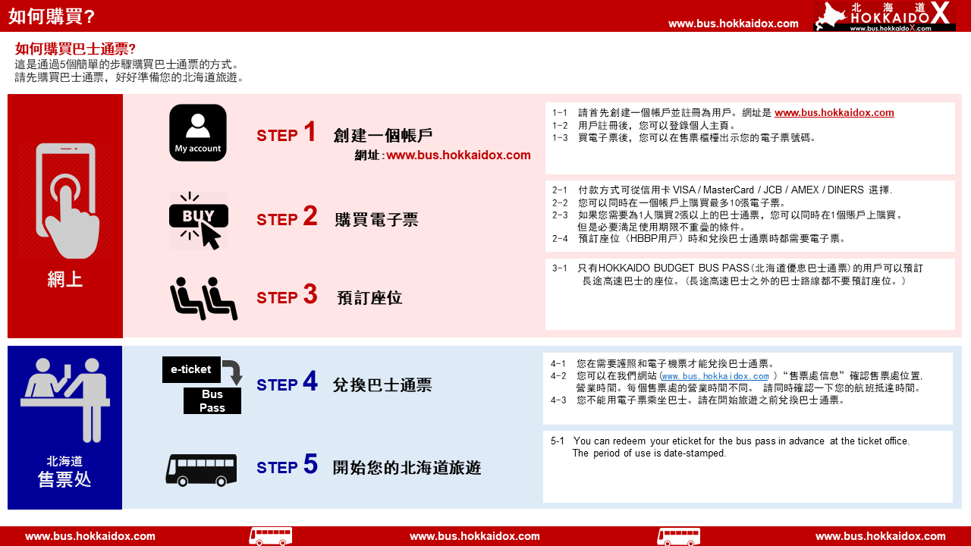Click the 兌換巴士通票 heading
The image size is (971, 546).
382,385
